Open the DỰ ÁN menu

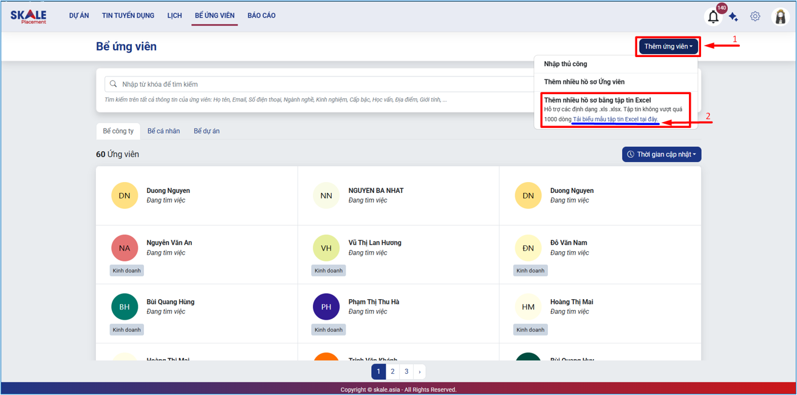(x=79, y=16)
